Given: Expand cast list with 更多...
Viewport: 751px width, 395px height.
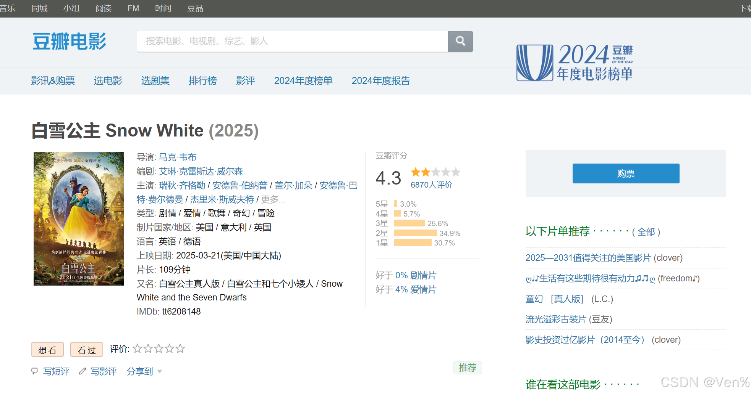Looking at the screenshot, I should (x=273, y=199).
